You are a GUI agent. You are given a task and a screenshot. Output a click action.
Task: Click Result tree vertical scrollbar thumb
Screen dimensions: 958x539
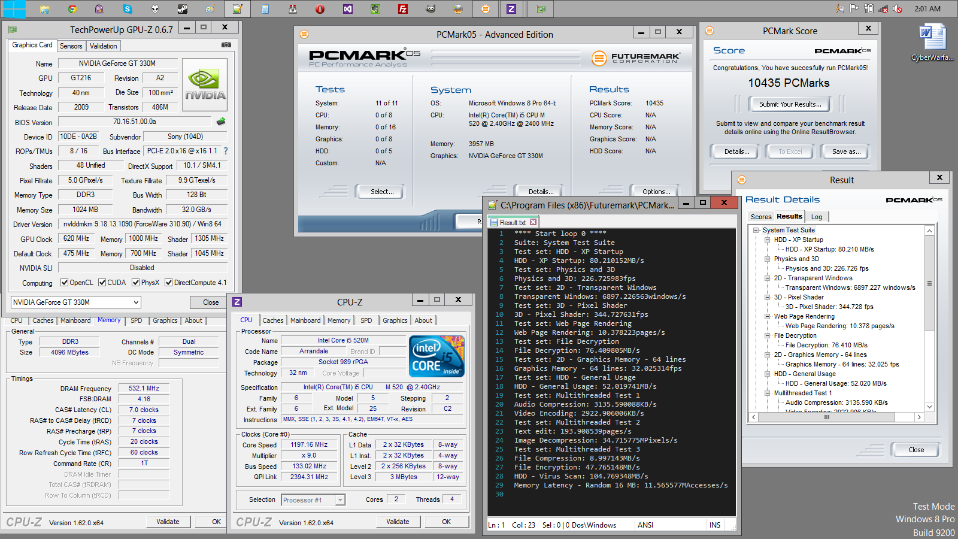tap(929, 283)
